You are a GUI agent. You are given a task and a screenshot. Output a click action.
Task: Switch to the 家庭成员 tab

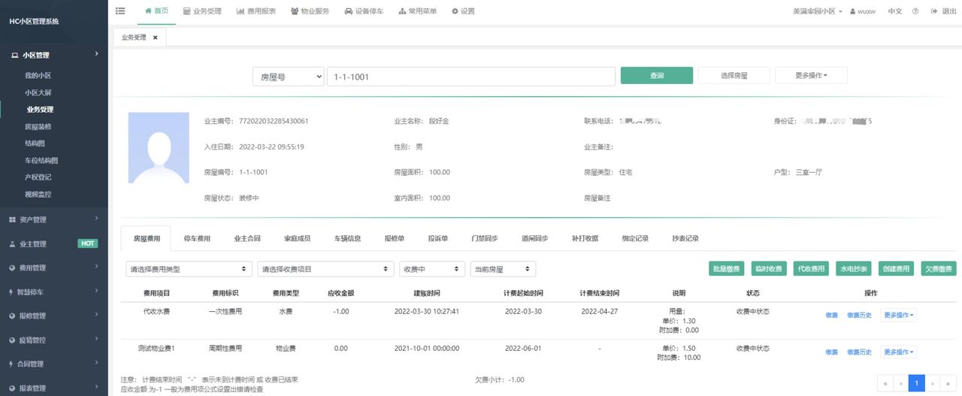[x=297, y=238]
